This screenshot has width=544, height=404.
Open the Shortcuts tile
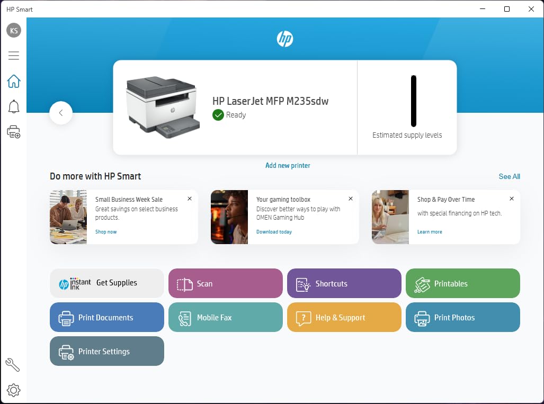[x=344, y=283]
